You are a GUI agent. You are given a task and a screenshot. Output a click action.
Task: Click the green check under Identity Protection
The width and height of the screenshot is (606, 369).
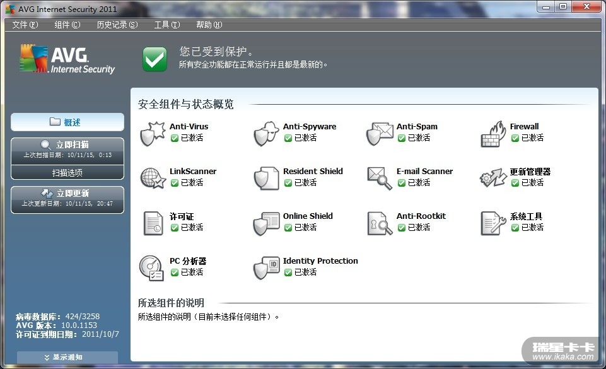[288, 272]
